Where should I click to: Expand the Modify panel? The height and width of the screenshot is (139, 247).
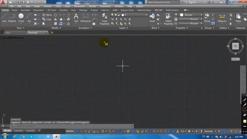coord(56,28)
